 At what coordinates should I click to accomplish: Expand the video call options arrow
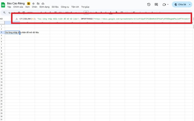168,4
